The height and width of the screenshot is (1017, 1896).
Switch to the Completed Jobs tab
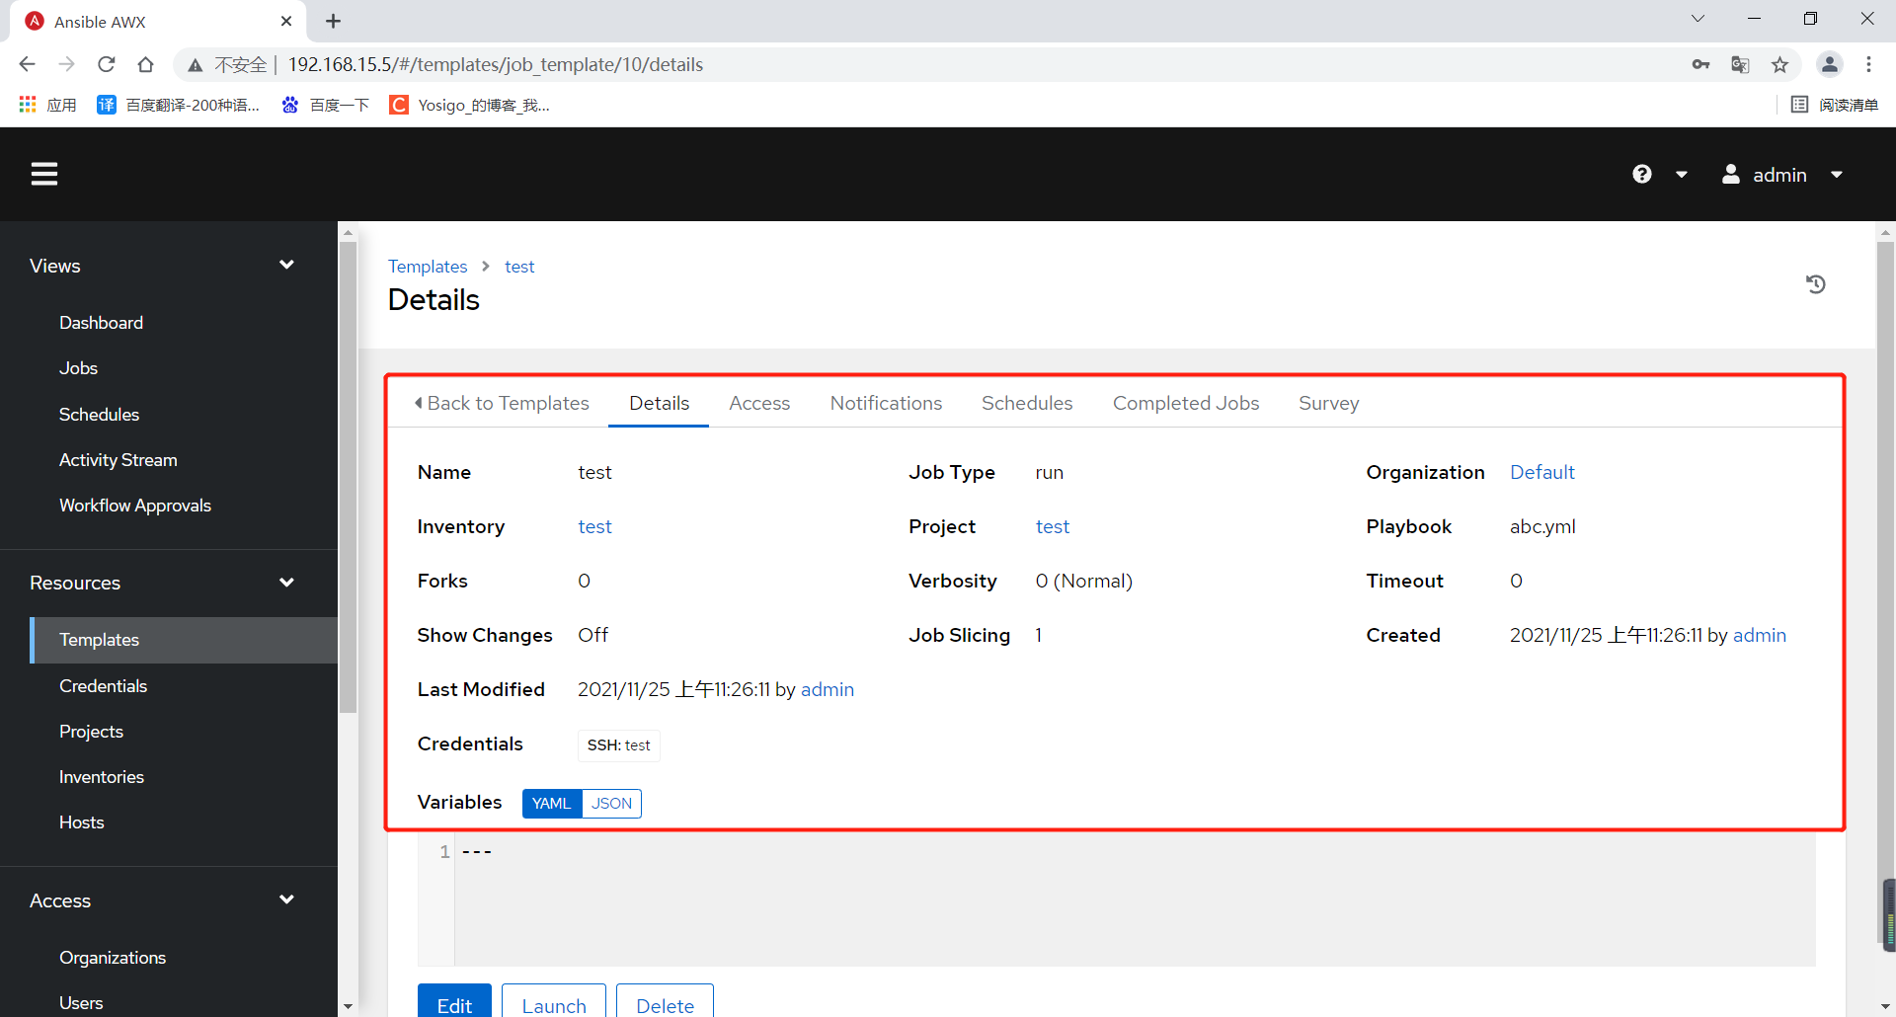pos(1186,403)
